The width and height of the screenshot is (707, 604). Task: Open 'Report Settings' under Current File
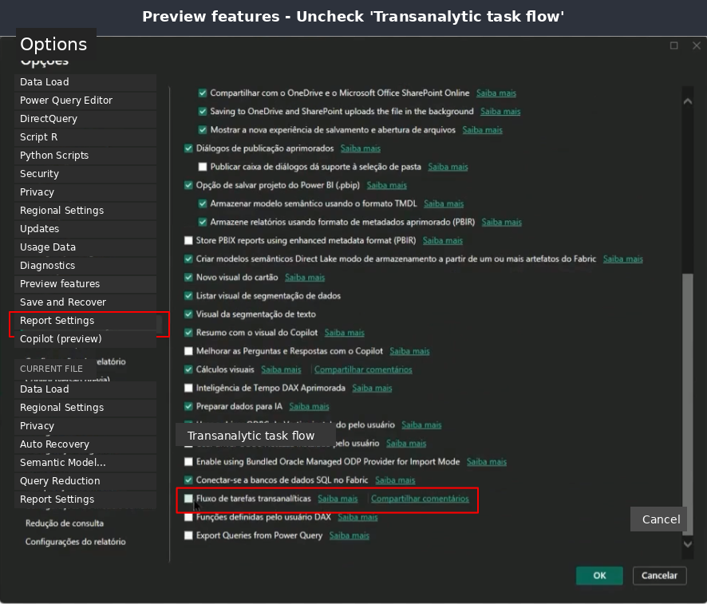coord(57,499)
